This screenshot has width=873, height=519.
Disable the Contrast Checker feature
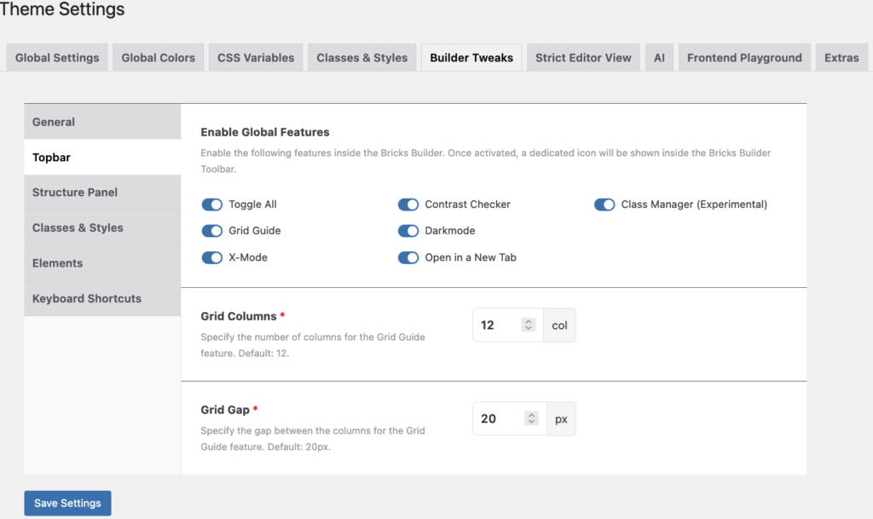click(x=408, y=205)
